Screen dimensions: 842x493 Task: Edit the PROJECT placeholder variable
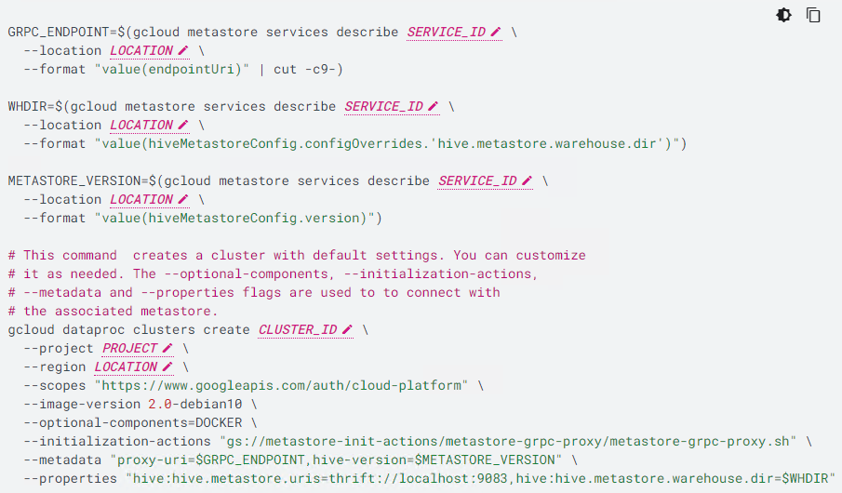(131, 348)
